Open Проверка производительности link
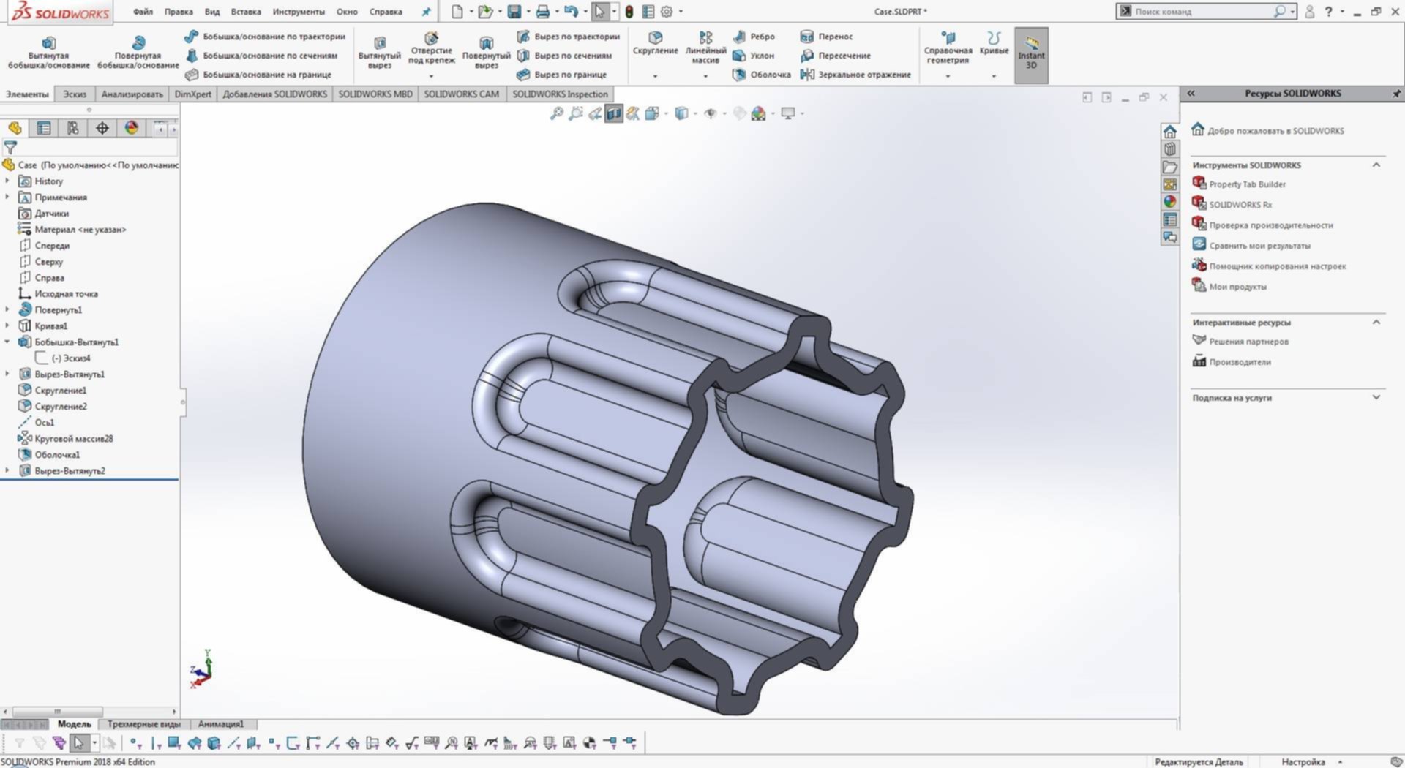This screenshot has height=768, width=1405. click(1271, 225)
